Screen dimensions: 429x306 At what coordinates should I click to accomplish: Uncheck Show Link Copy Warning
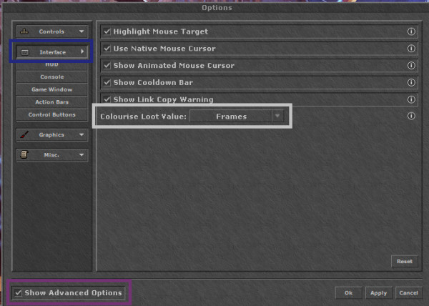click(107, 99)
